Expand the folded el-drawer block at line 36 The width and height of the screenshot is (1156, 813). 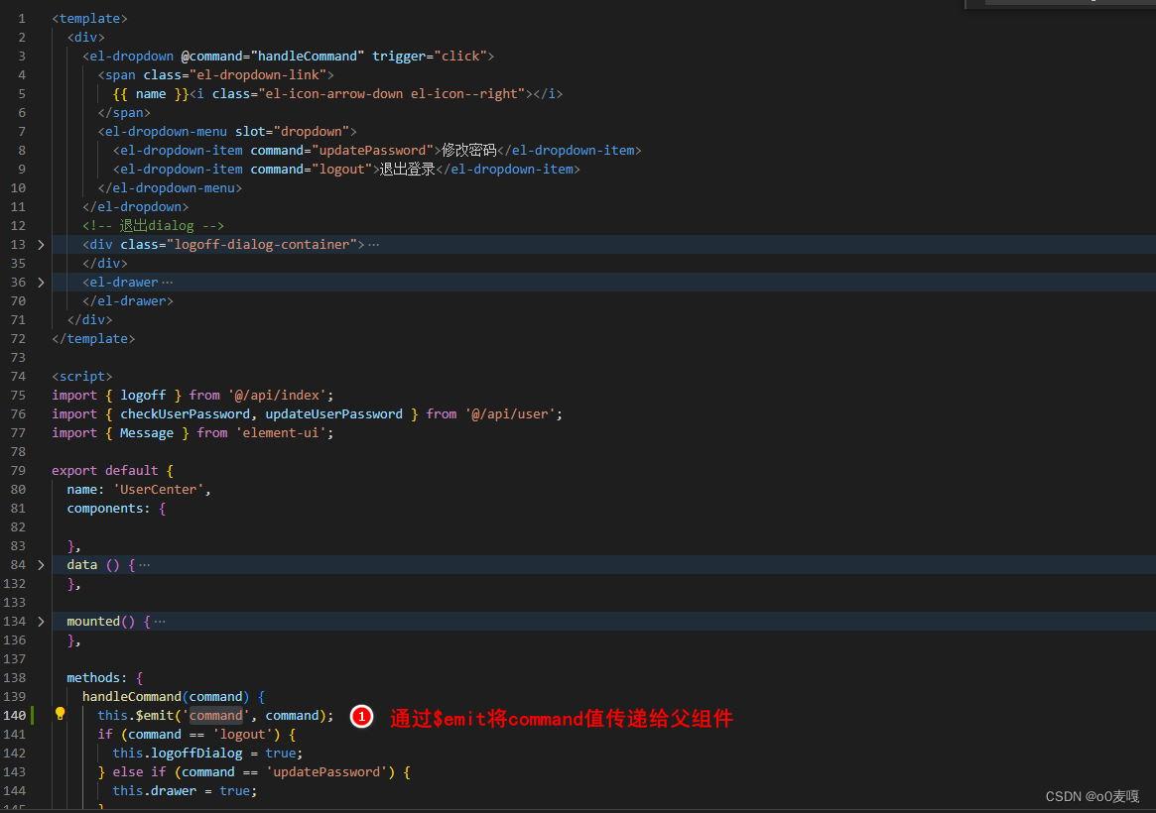coord(42,282)
